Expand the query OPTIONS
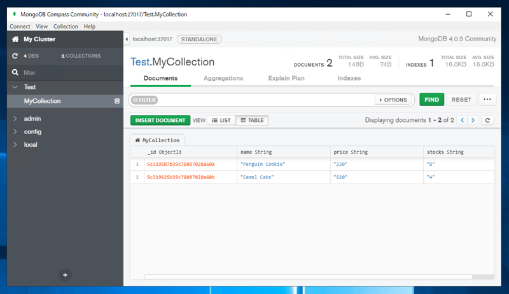509x294 pixels. 393,100
